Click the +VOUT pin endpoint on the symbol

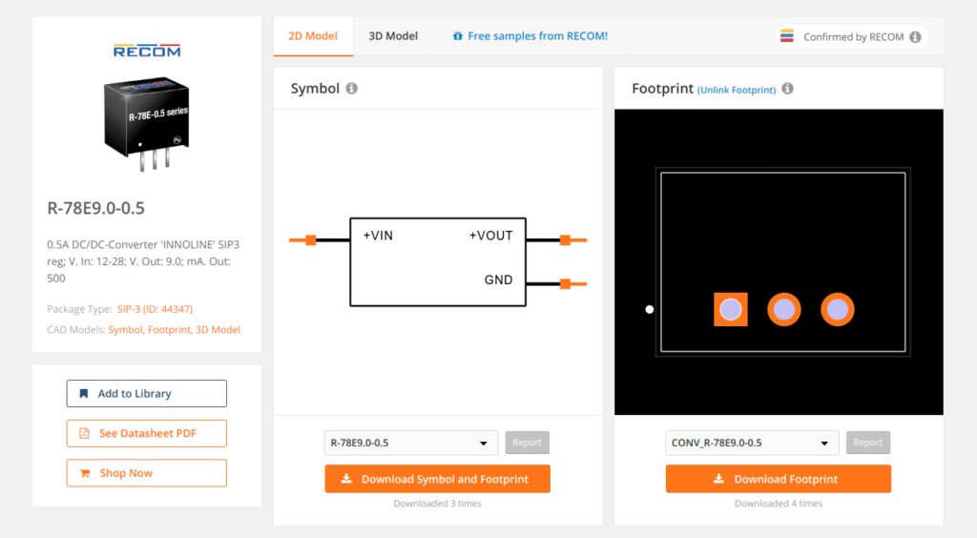pos(565,239)
